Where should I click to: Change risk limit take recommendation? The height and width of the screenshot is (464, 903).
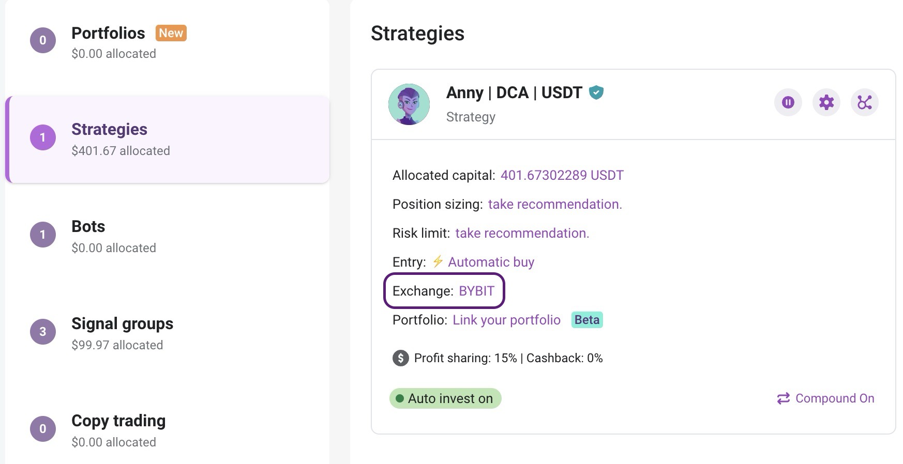tap(522, 233)
